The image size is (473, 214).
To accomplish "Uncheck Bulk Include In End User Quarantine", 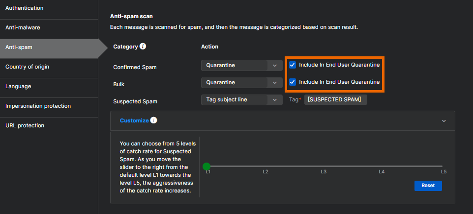I will (x=293, y=82).
